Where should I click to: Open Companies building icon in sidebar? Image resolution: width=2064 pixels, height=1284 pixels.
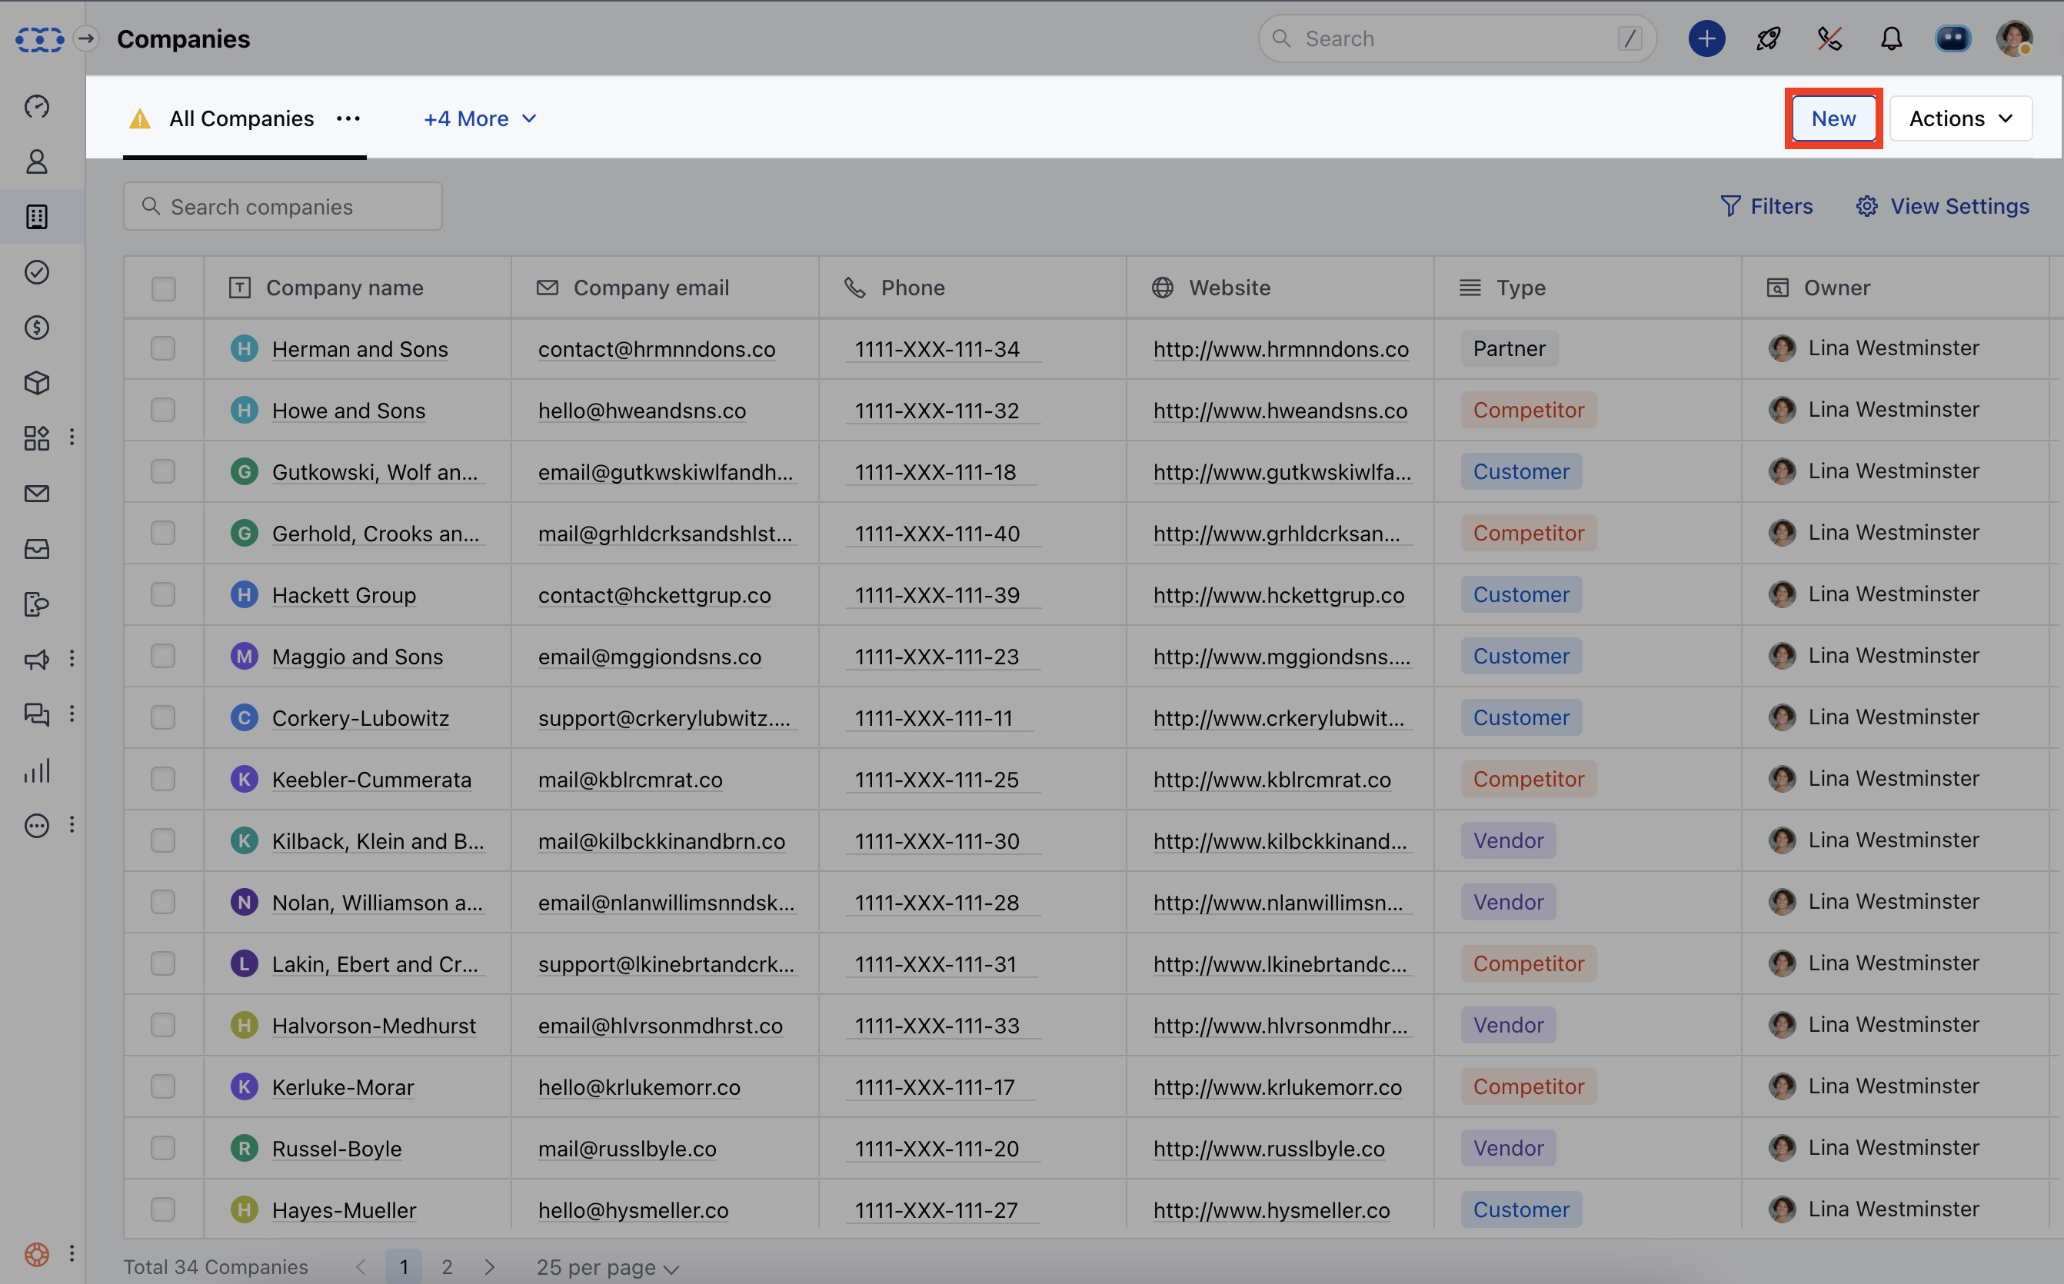click(36, 217)
